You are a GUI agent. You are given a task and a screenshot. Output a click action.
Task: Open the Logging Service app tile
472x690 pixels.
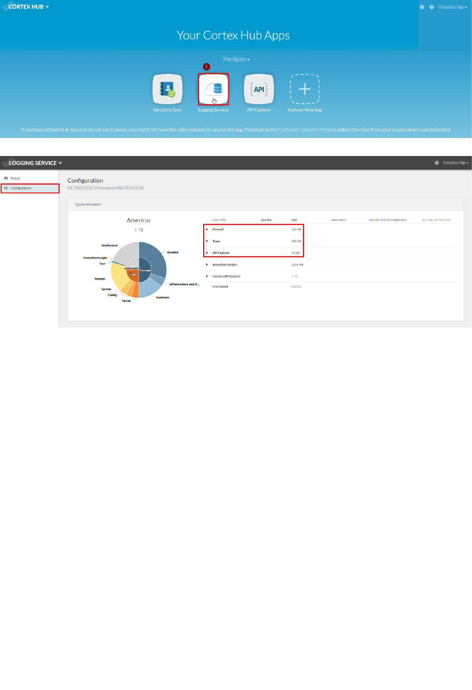213,89
